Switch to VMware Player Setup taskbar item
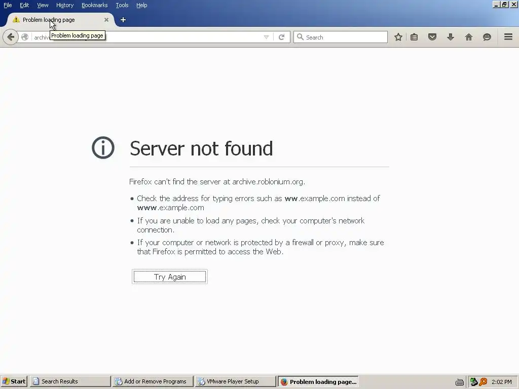The height and width of the screenshot is (389, 519). click(x=235, y=381)
